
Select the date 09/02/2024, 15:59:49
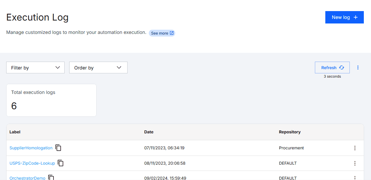pyautogui.click(x=164, y=178)
